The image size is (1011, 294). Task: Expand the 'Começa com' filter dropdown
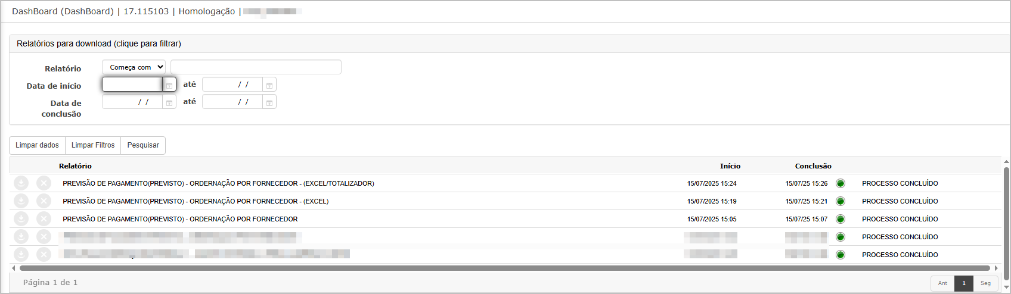click(x=134, y=67)
